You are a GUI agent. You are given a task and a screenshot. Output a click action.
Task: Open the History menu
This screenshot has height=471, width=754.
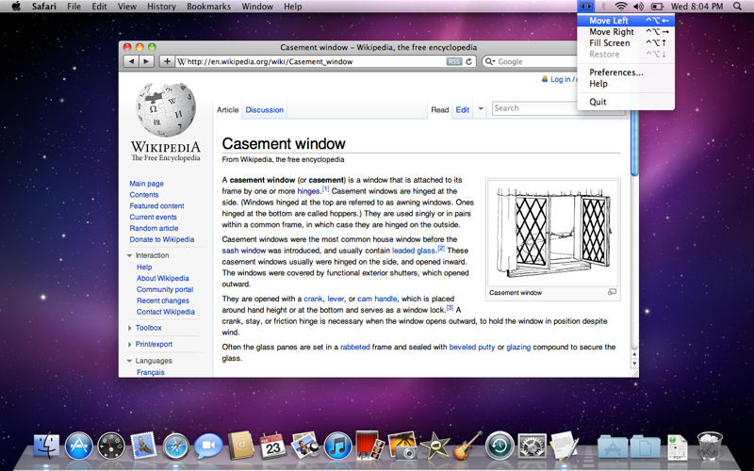[161, 7]
